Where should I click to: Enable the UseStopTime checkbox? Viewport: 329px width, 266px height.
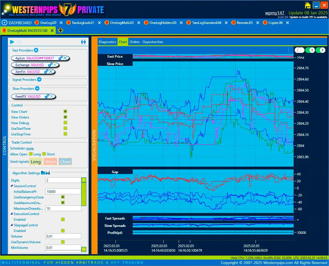66,134
